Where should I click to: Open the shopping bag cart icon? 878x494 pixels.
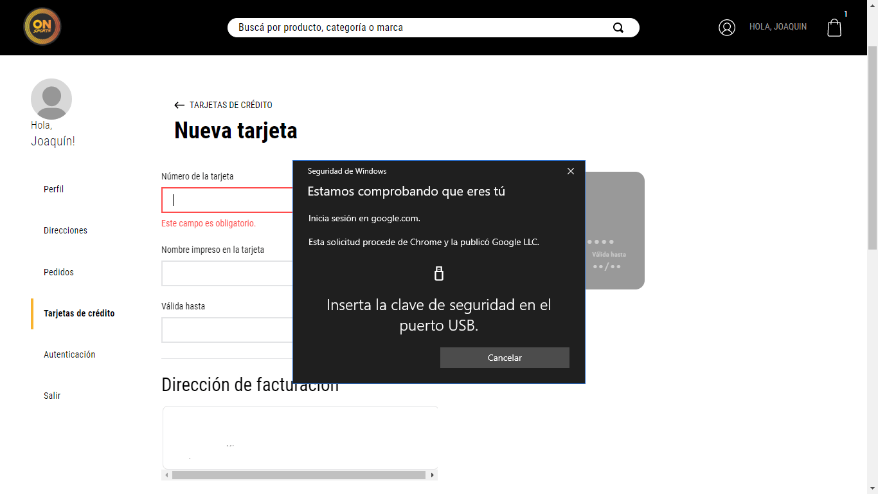[x=834, y=28]
